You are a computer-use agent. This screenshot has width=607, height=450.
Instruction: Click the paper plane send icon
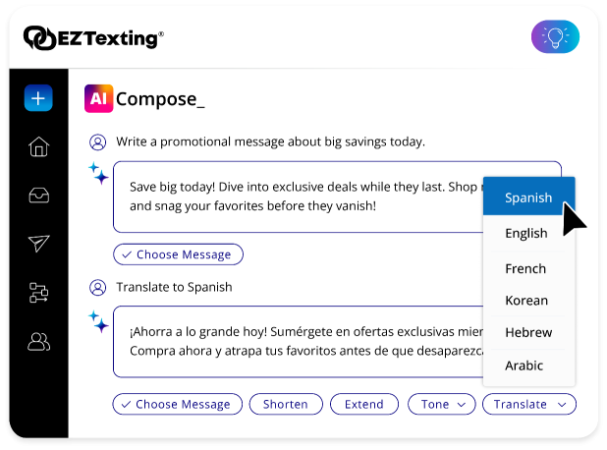pyautogui.click(x=38, y=244)
